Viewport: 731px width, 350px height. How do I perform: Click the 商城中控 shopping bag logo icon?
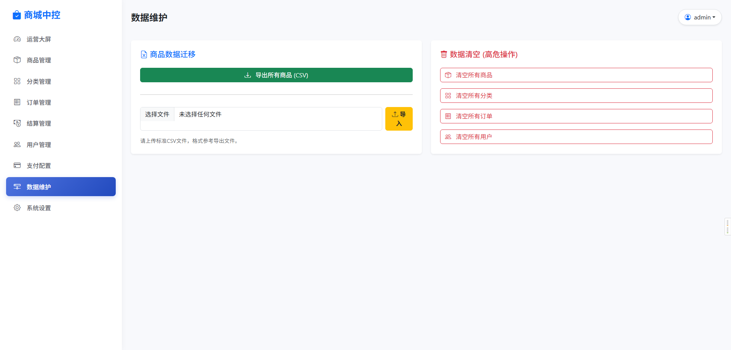point(17,15)
